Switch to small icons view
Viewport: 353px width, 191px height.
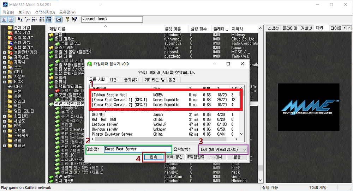(x=27, y=19)
